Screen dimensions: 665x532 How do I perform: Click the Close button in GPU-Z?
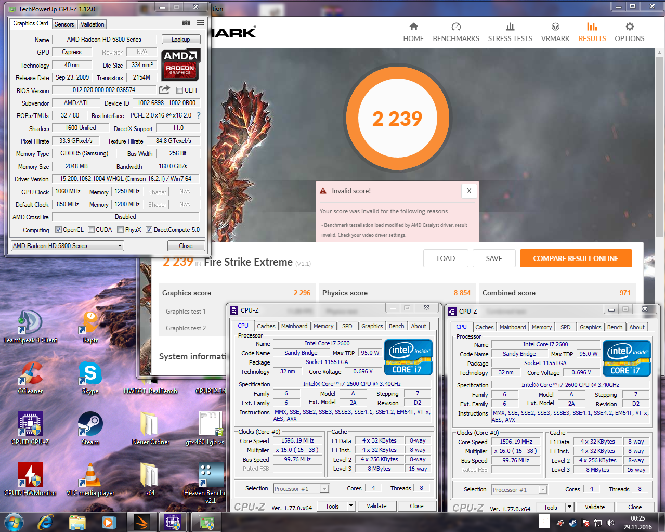(186, 245)
